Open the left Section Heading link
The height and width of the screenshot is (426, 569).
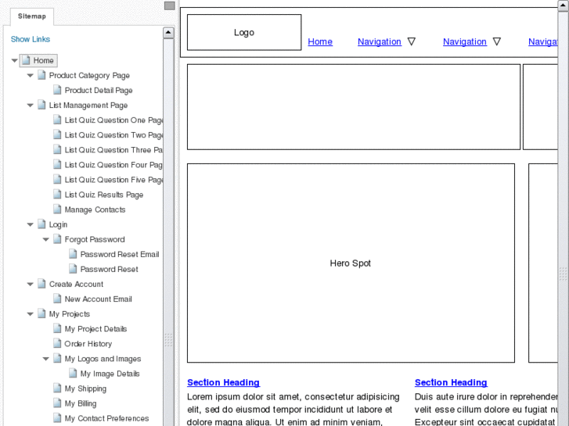pos(223,382)
